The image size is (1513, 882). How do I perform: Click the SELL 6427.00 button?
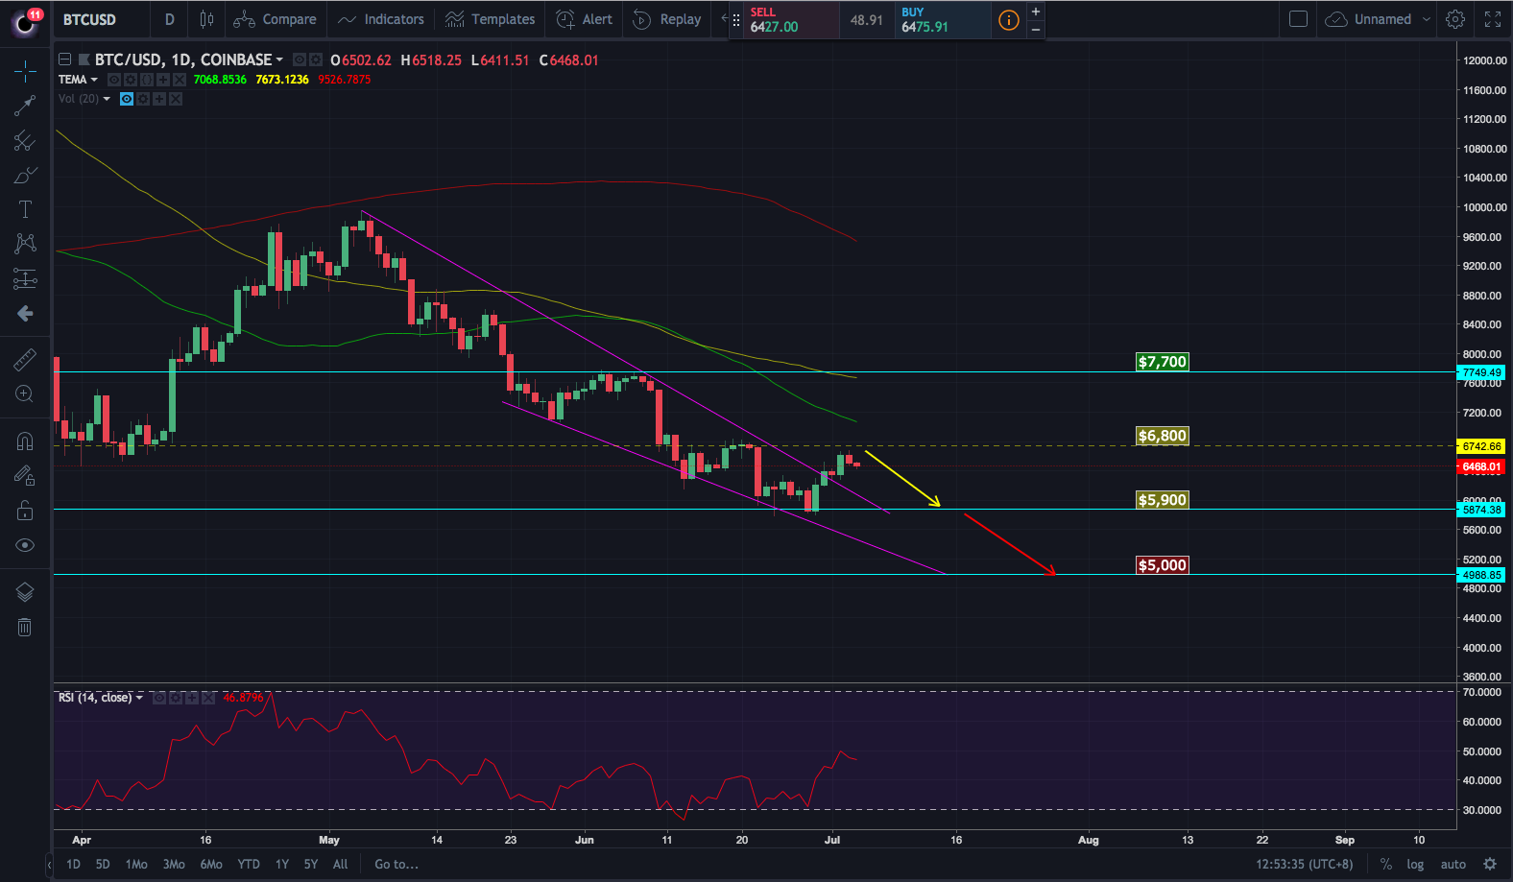(x=791, y=19)
